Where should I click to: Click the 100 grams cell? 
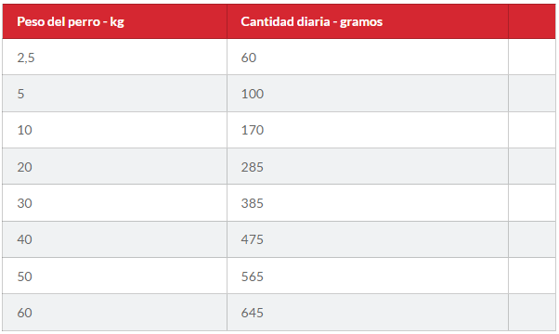368,94
